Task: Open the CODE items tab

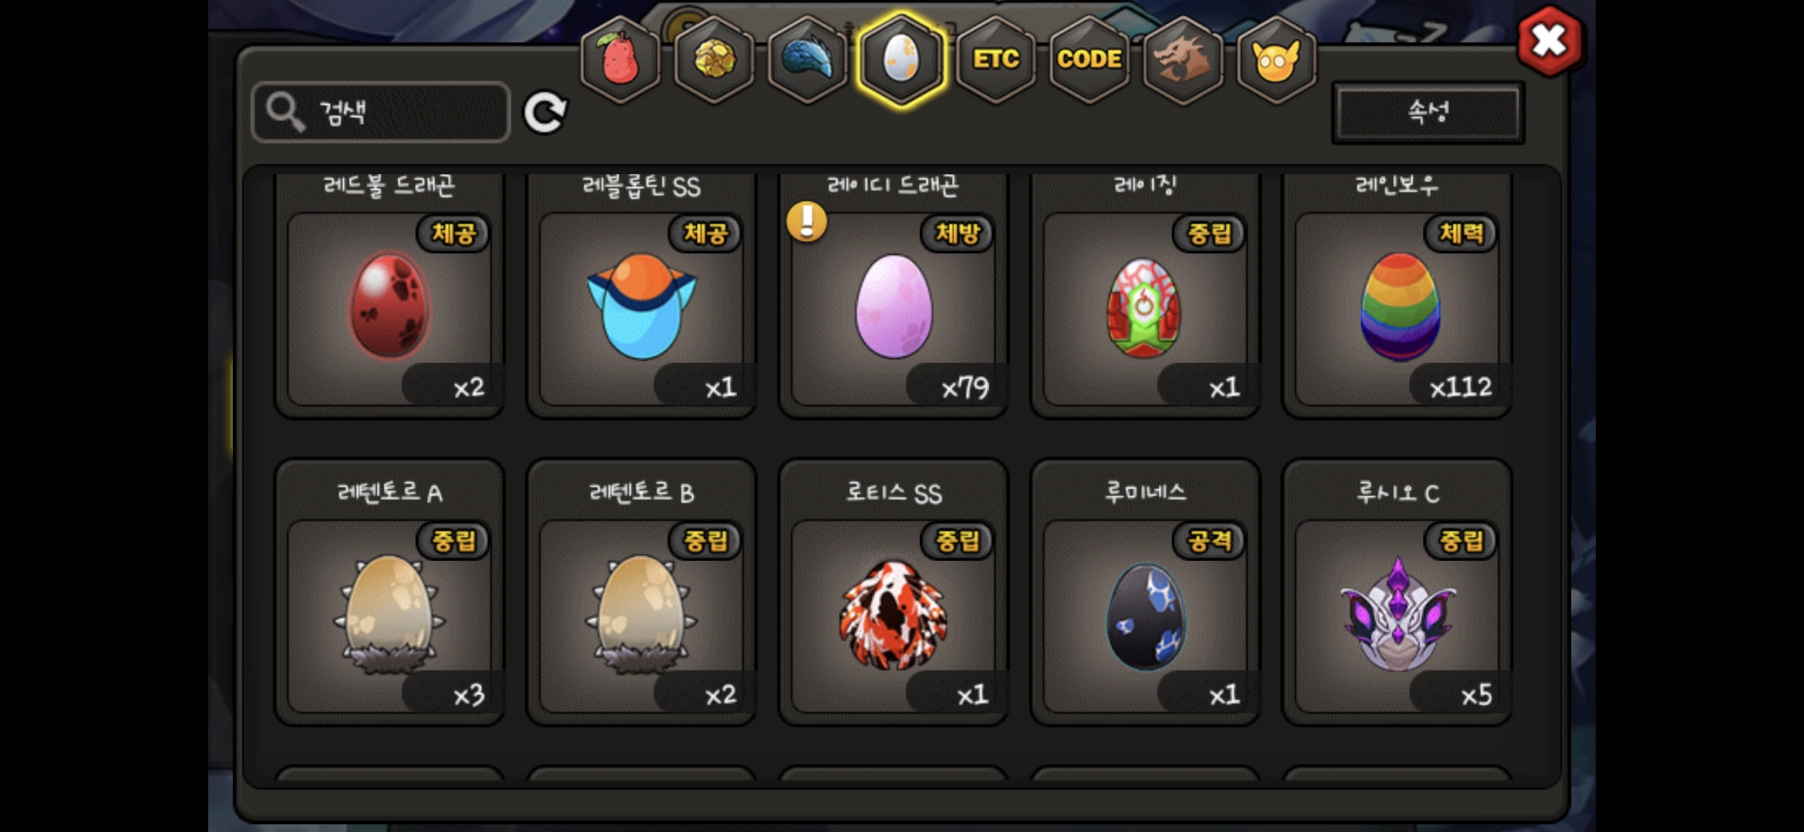Action: tap(1089, 60)
